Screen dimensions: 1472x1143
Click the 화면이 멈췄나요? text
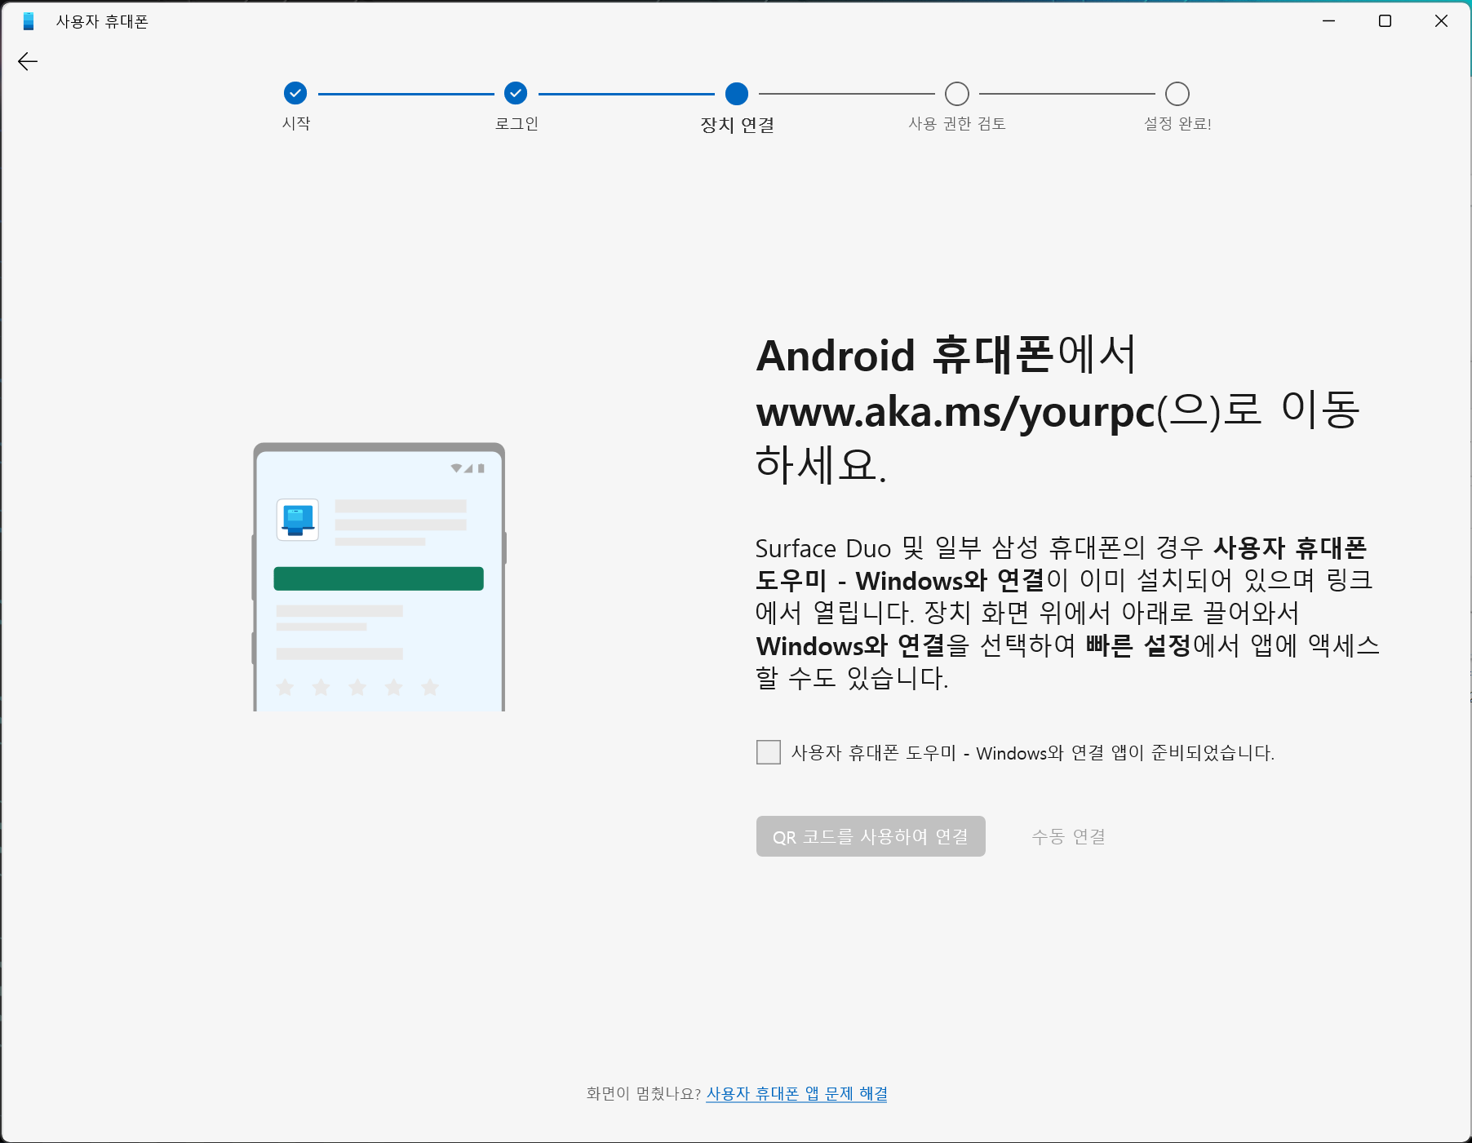tap(644, 1093)
